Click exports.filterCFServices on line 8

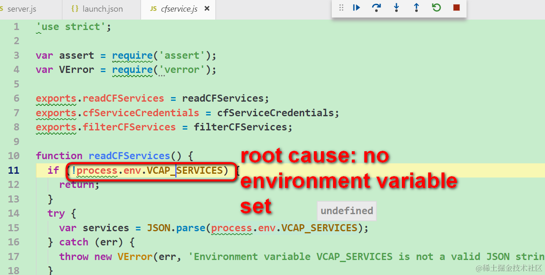click(x=106, y=127)
